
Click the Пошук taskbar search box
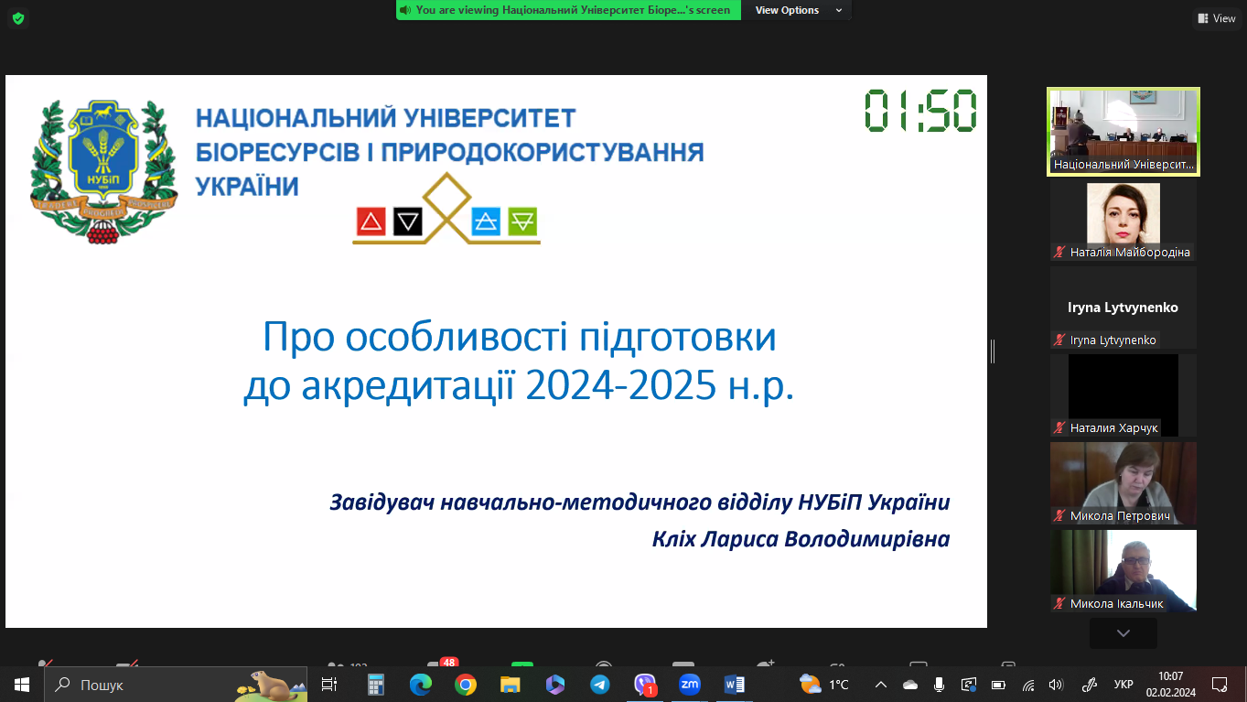coord(176,684)
